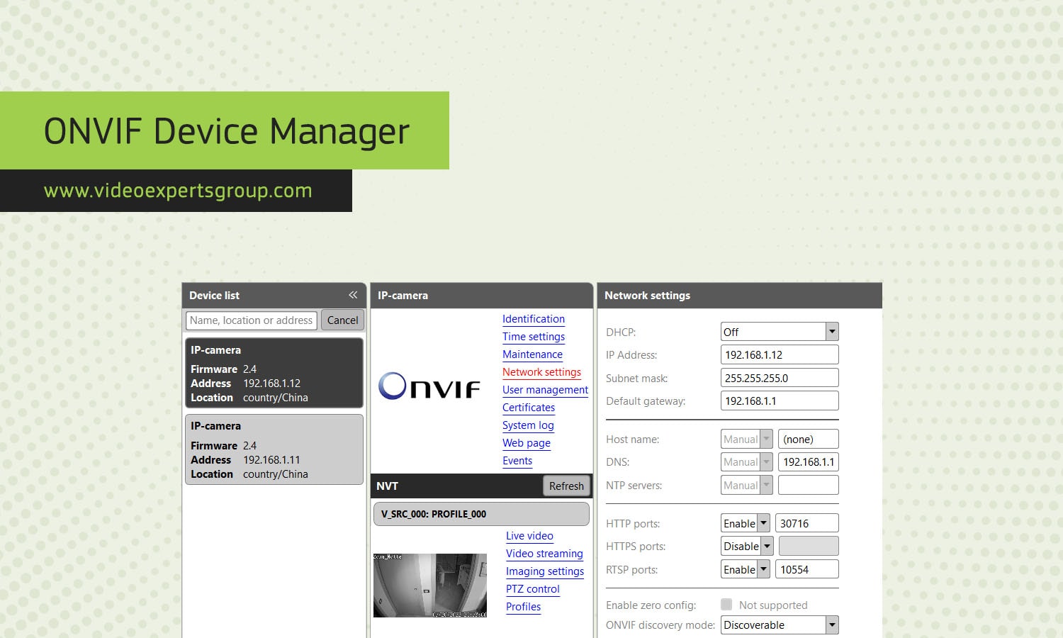Click the empty NTP servers field

(x=809, y=486)
